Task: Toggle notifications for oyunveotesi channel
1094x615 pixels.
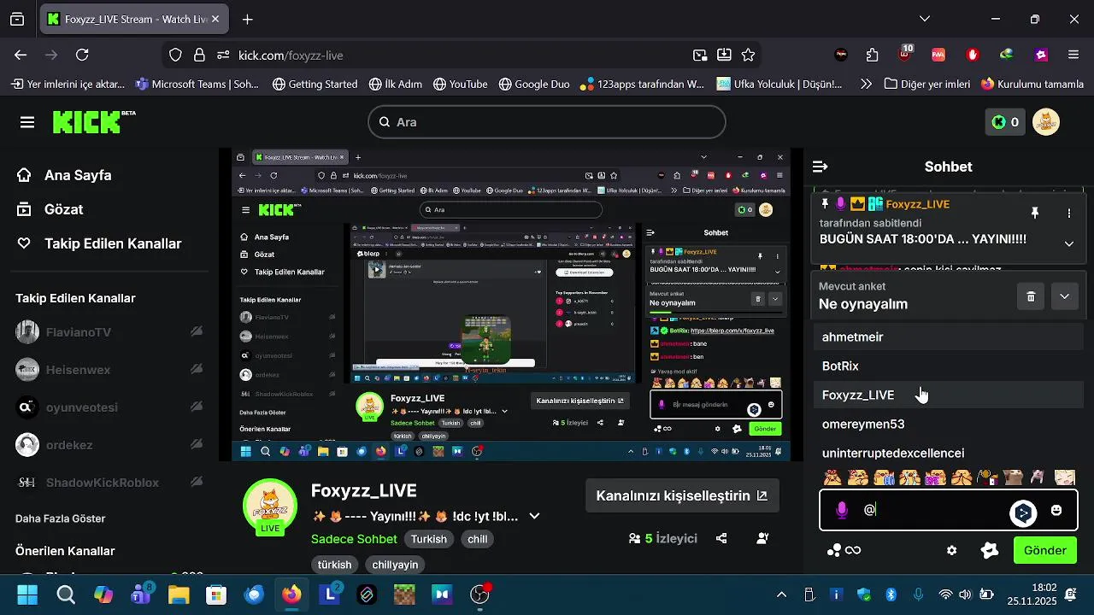Action: (x=197, y=407)
